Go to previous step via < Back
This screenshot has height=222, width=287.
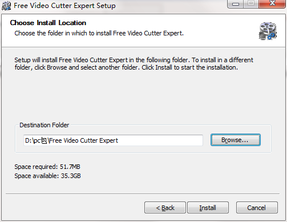[x=165, y=208]
